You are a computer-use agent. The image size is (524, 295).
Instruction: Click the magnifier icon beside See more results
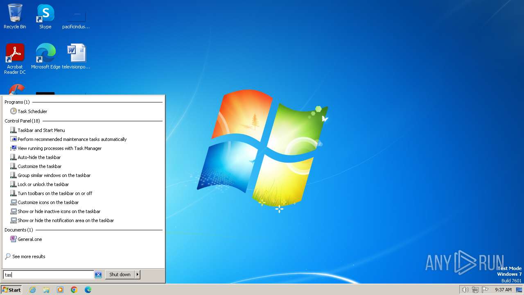pos(8,256)
